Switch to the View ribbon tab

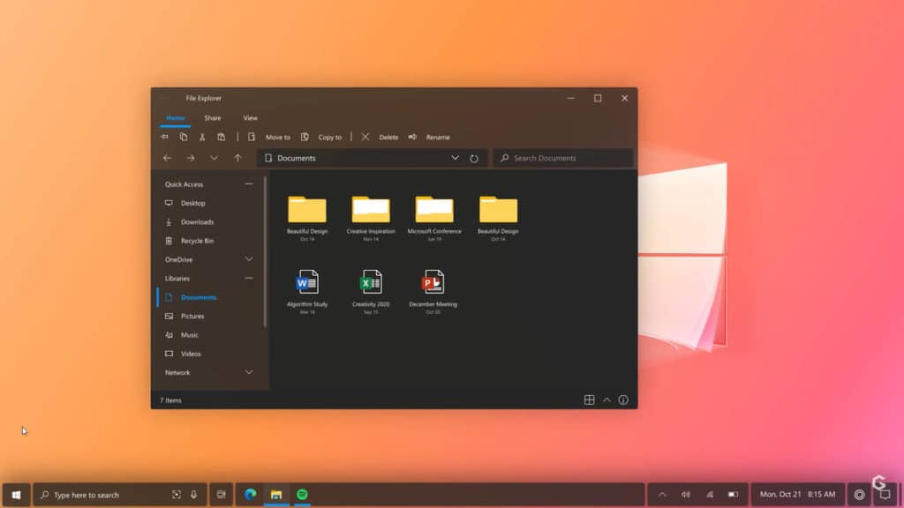click(250, 117)
